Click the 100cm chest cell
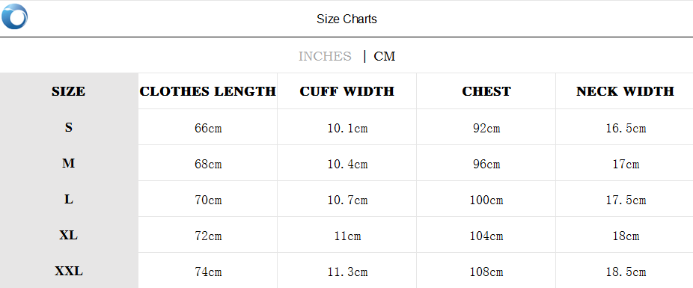The image size is (693, 288). (x=486, y=200)
